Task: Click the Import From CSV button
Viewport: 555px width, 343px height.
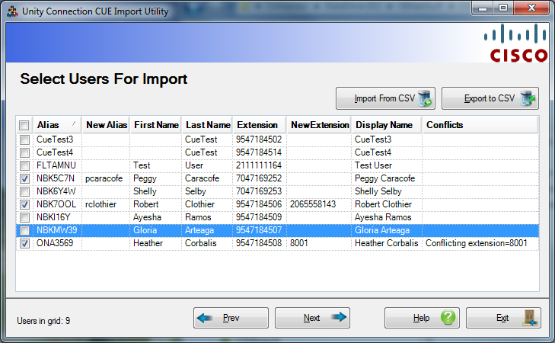Action: [x=385, y=98]
